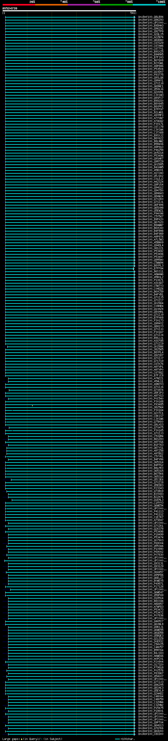Select UniRef100_A9TZ58 label

tap(151, 451)
